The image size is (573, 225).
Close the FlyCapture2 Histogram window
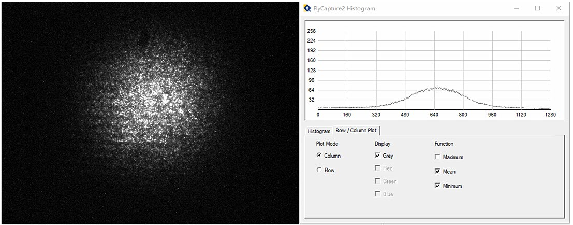[559, 8]
